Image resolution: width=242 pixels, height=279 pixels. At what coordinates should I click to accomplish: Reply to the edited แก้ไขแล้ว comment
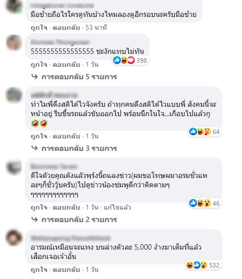tap(66, 207)
